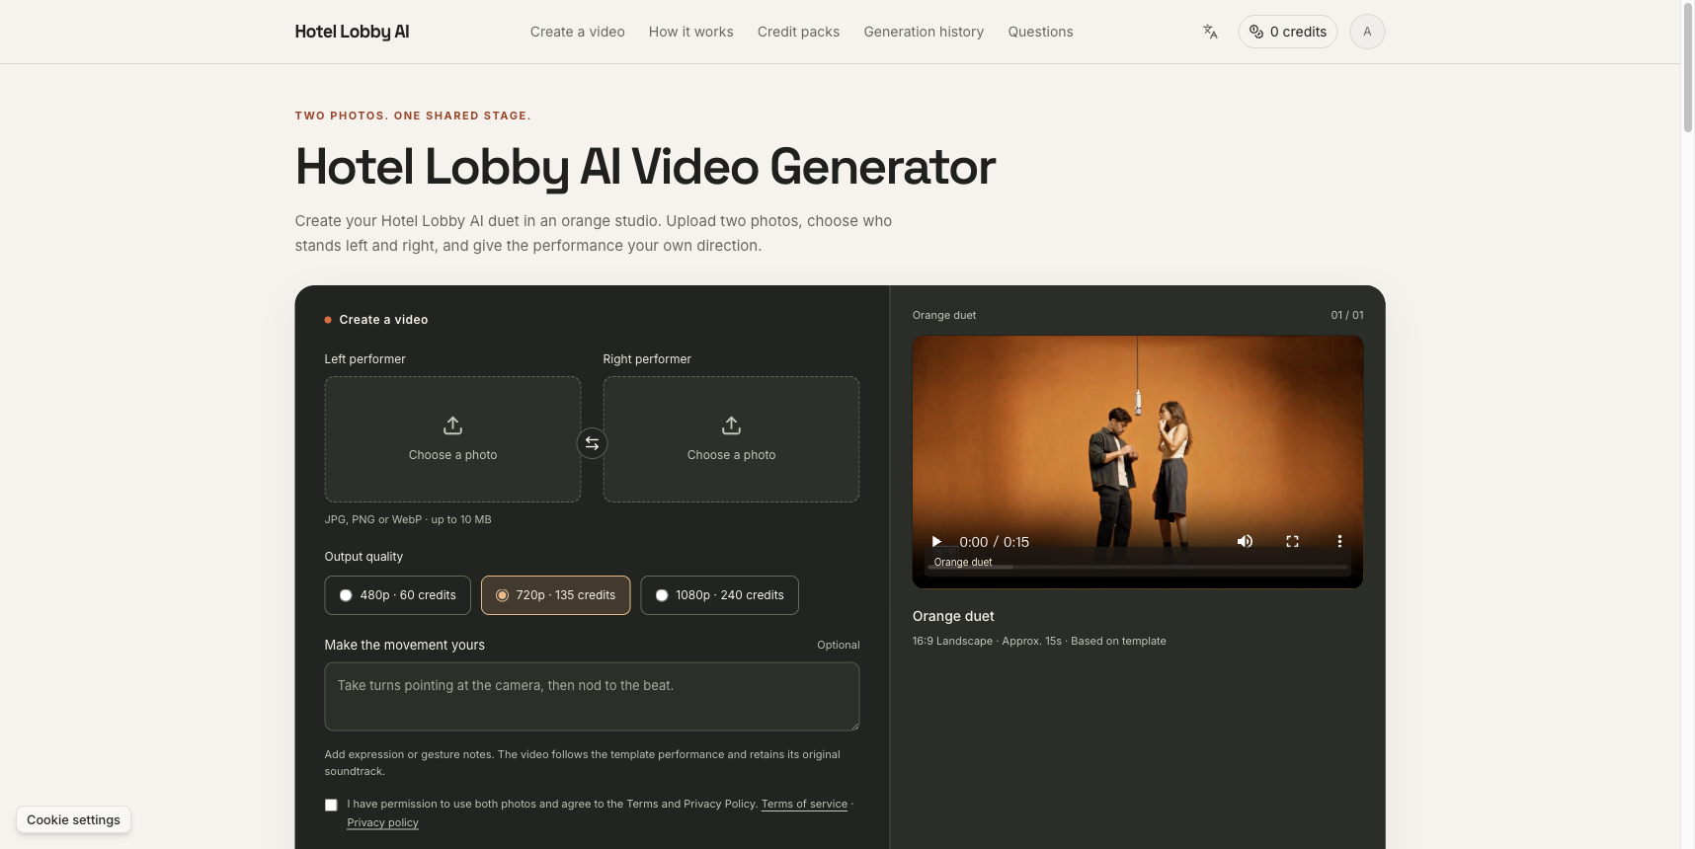The width and height of the screenshot is (1695, 849).
Task: Click upload icon in Left performer box
Action: [452, 425]
